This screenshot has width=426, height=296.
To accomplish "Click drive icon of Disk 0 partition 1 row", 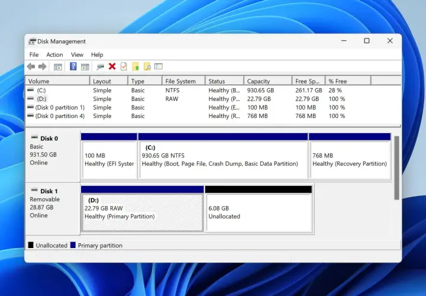I will (31, 107).
